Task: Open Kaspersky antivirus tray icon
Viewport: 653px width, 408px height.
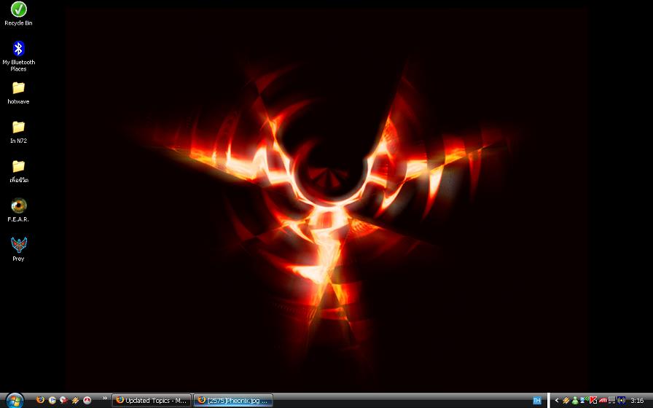Action: point(593,400)
